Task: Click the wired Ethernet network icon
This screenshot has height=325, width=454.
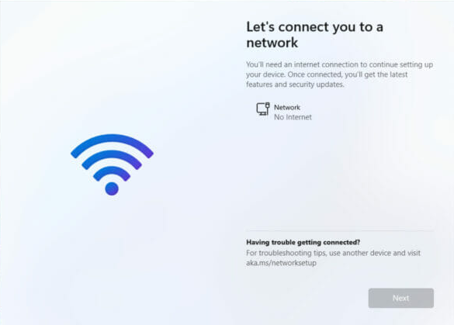Action: pyautogui.click(x=263, y=109)
